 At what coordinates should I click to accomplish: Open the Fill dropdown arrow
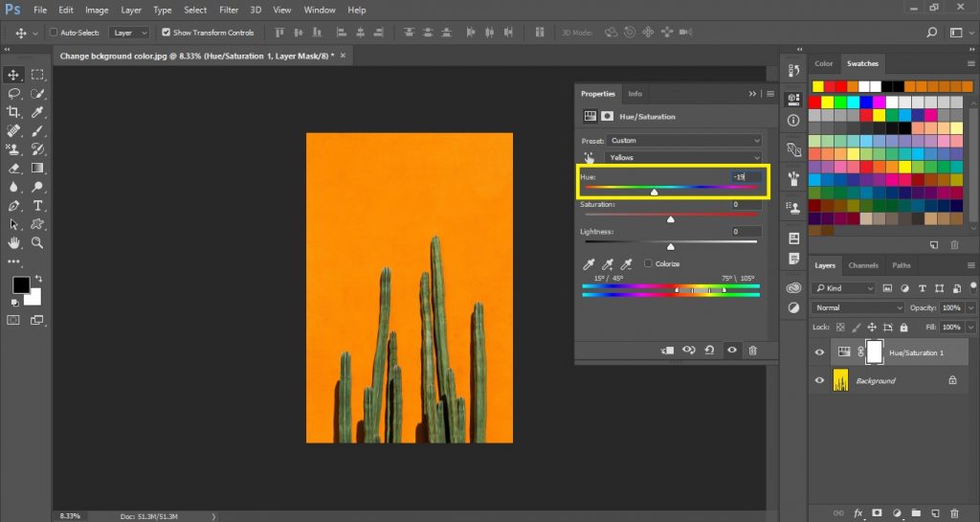[971, 327]
